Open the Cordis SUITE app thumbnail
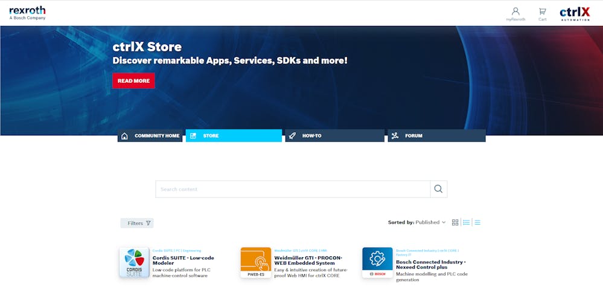Screen dimensions: 603x287 pyautogui.click(x=134, y=263)
